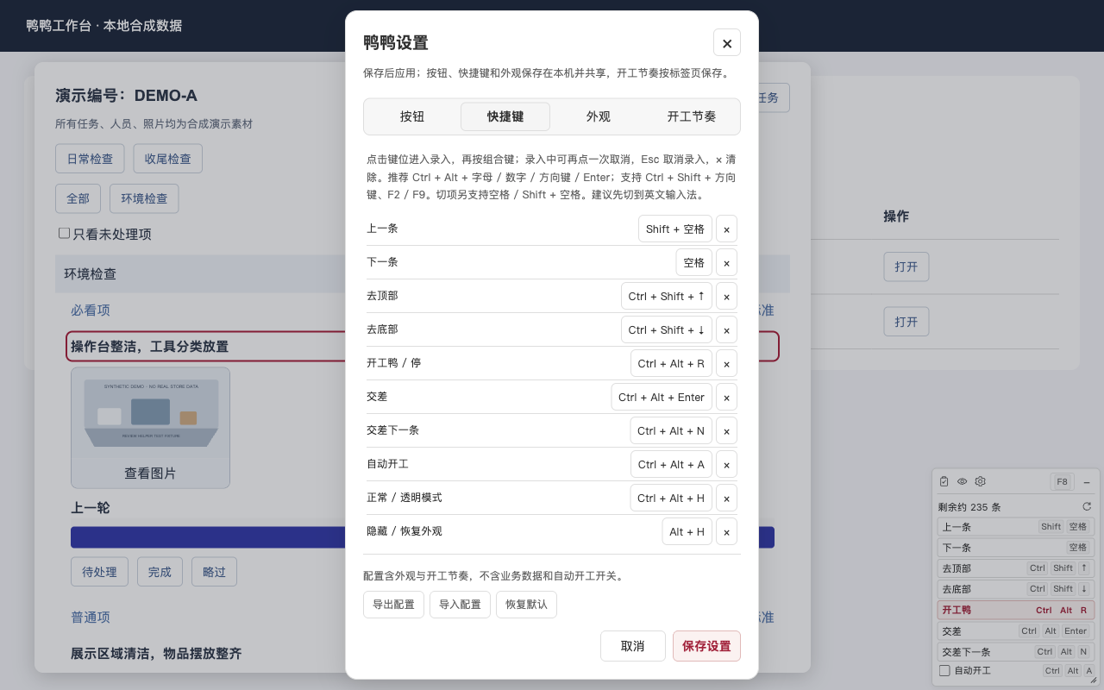The image size is (1104, 690).
Task: Remove the Ctrl + Alt + Enter binding for 交差
Action: tap(726, 397)
